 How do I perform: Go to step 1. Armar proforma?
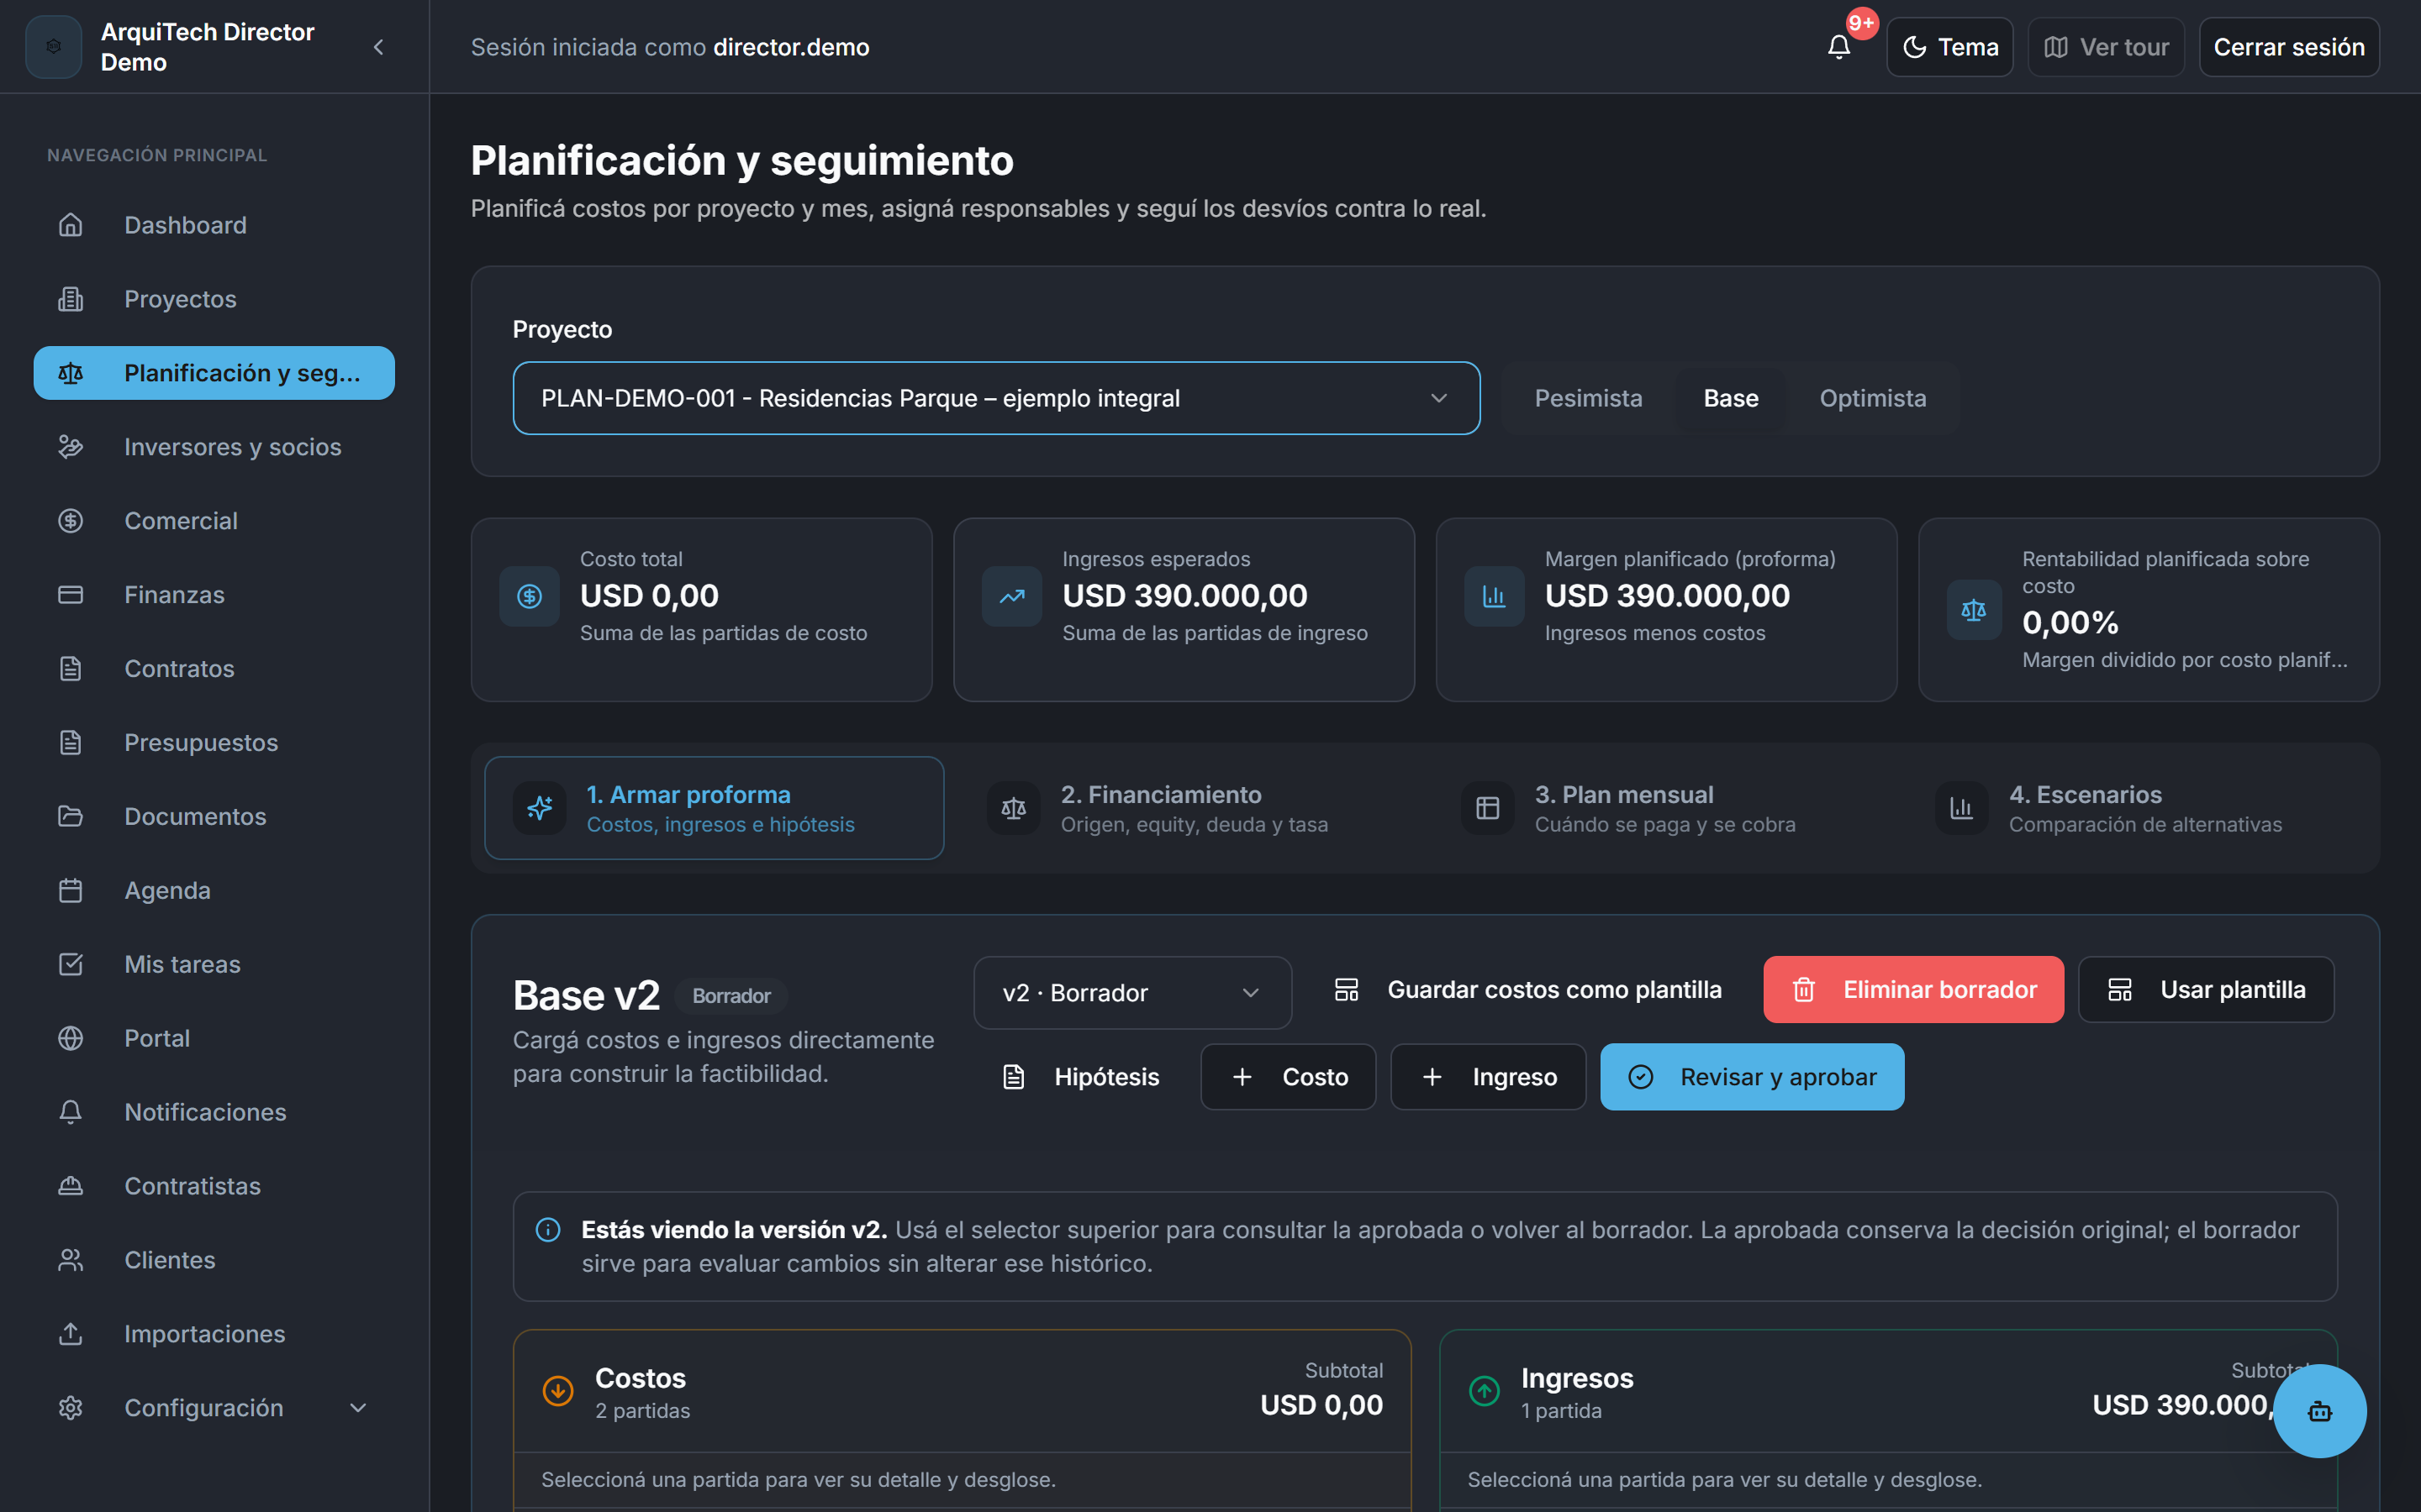point(715,808)
